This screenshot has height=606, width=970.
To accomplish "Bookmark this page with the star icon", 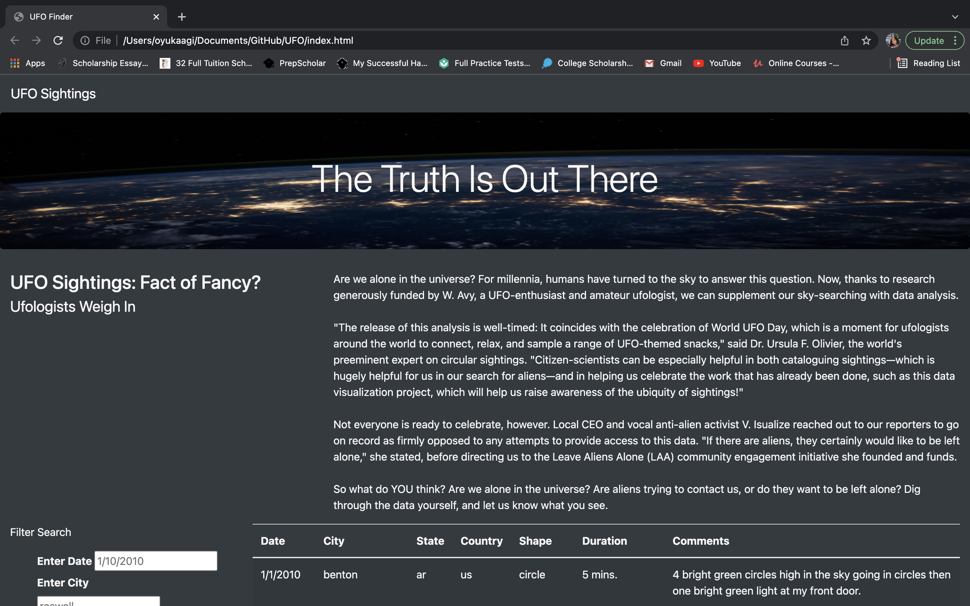I will tap(866, 40).
